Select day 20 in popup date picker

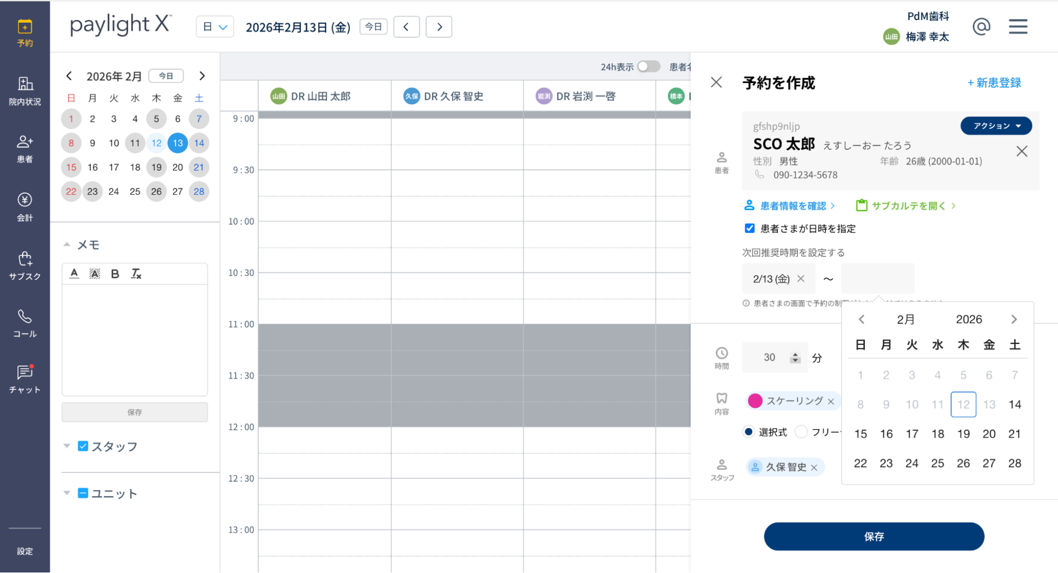(989, 434)
